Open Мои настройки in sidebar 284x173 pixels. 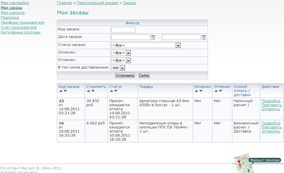[x=15, y=3]
